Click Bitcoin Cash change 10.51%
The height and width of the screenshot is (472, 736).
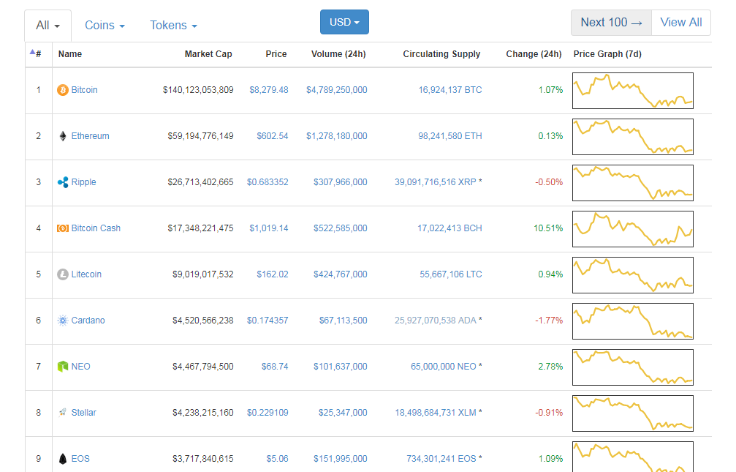pyautogui.click(x=548, y=228)
